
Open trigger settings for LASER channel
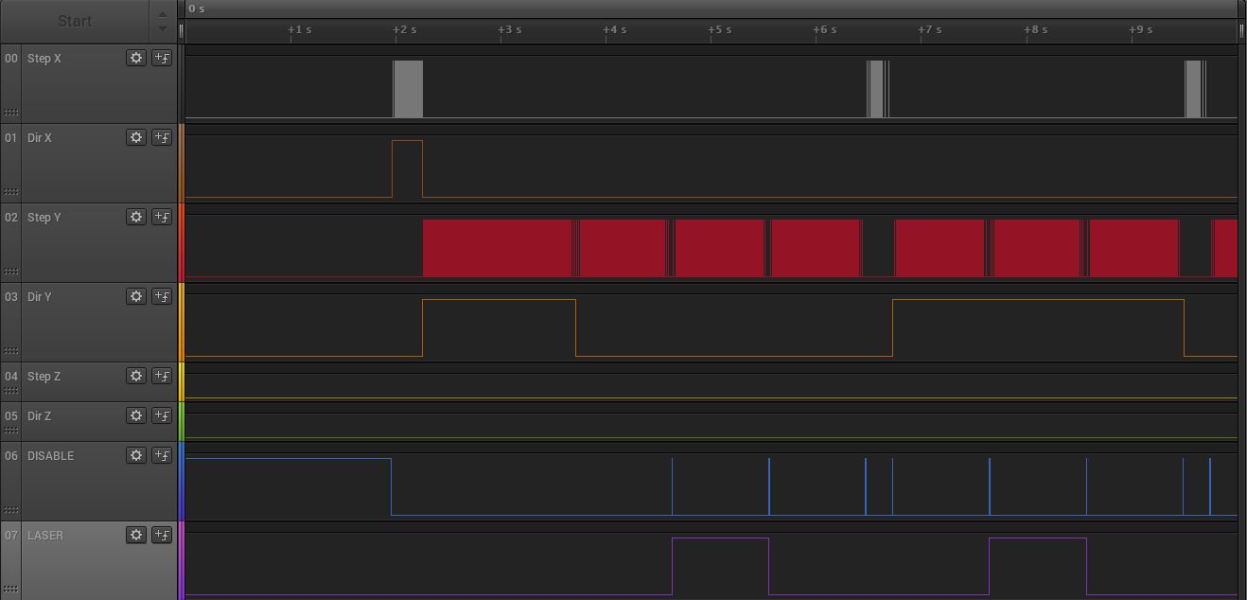pyautogui.click(x=162, y=535)
